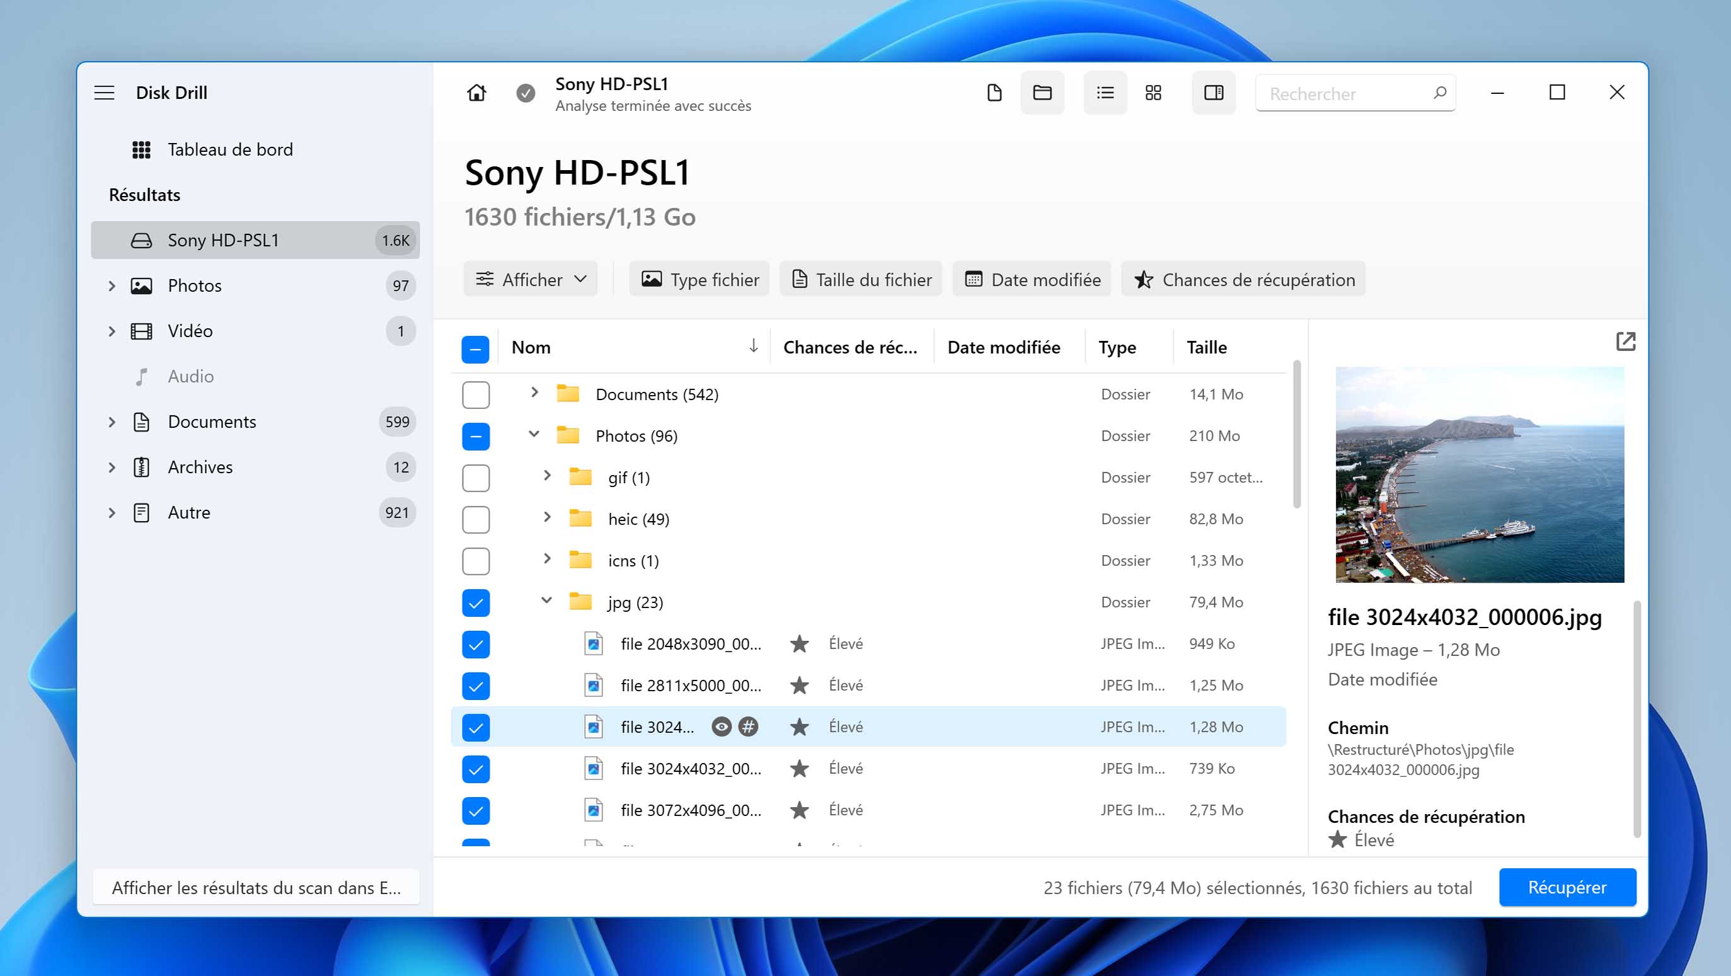1731x976 pixels.
Task: Expand Archives category in sidebar
Action: [x=112, y=468]
